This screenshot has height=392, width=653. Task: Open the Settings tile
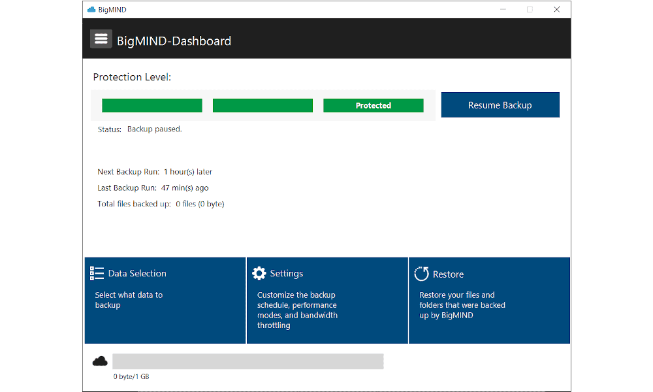tap(327, 301)
